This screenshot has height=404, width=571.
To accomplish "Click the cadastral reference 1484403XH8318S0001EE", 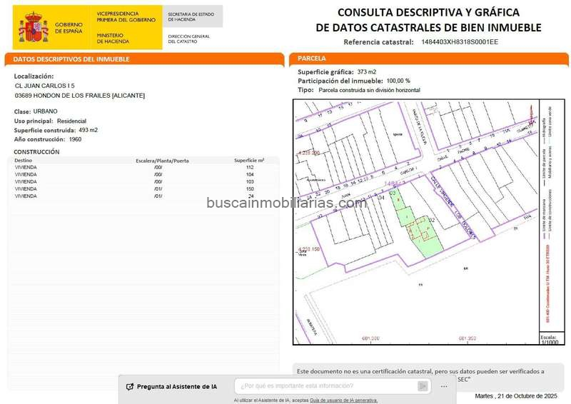I will (x=460, y=42).
